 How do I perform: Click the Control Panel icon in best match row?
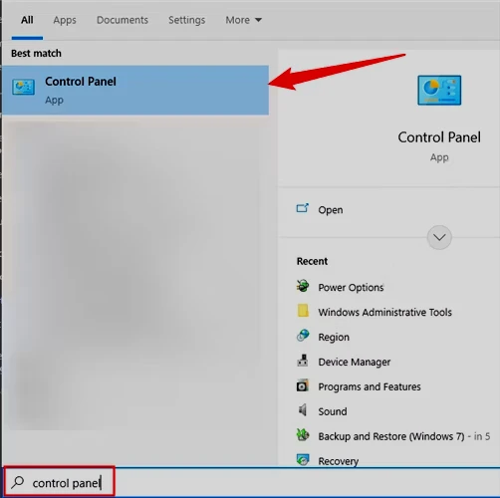(x=23, y=88)
